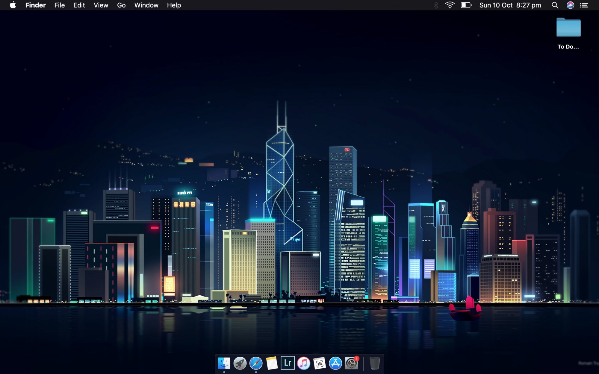Open the File menu
599x374 pixels.
pyautogui.click(x=60, y=5)
